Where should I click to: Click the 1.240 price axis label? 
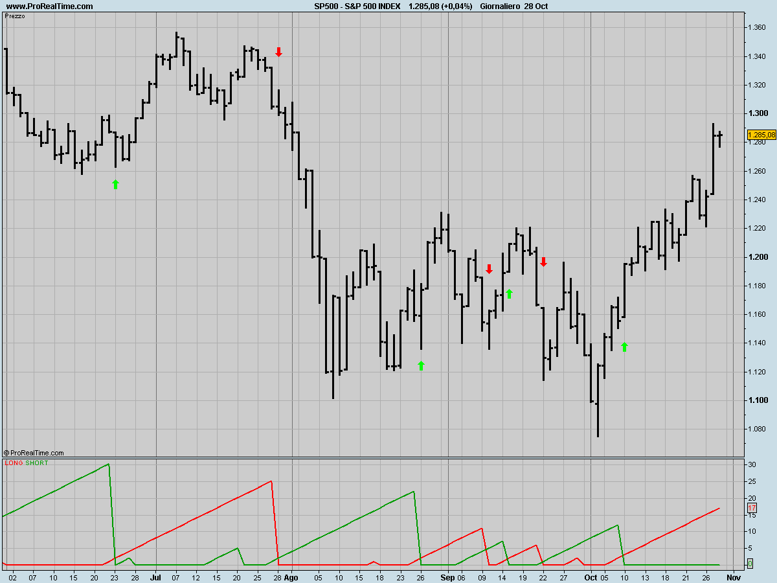click(x=758, y=200)
